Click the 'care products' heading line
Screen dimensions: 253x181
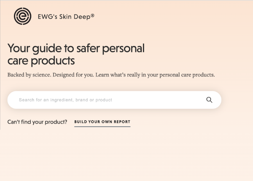click(x=41, y=60)
